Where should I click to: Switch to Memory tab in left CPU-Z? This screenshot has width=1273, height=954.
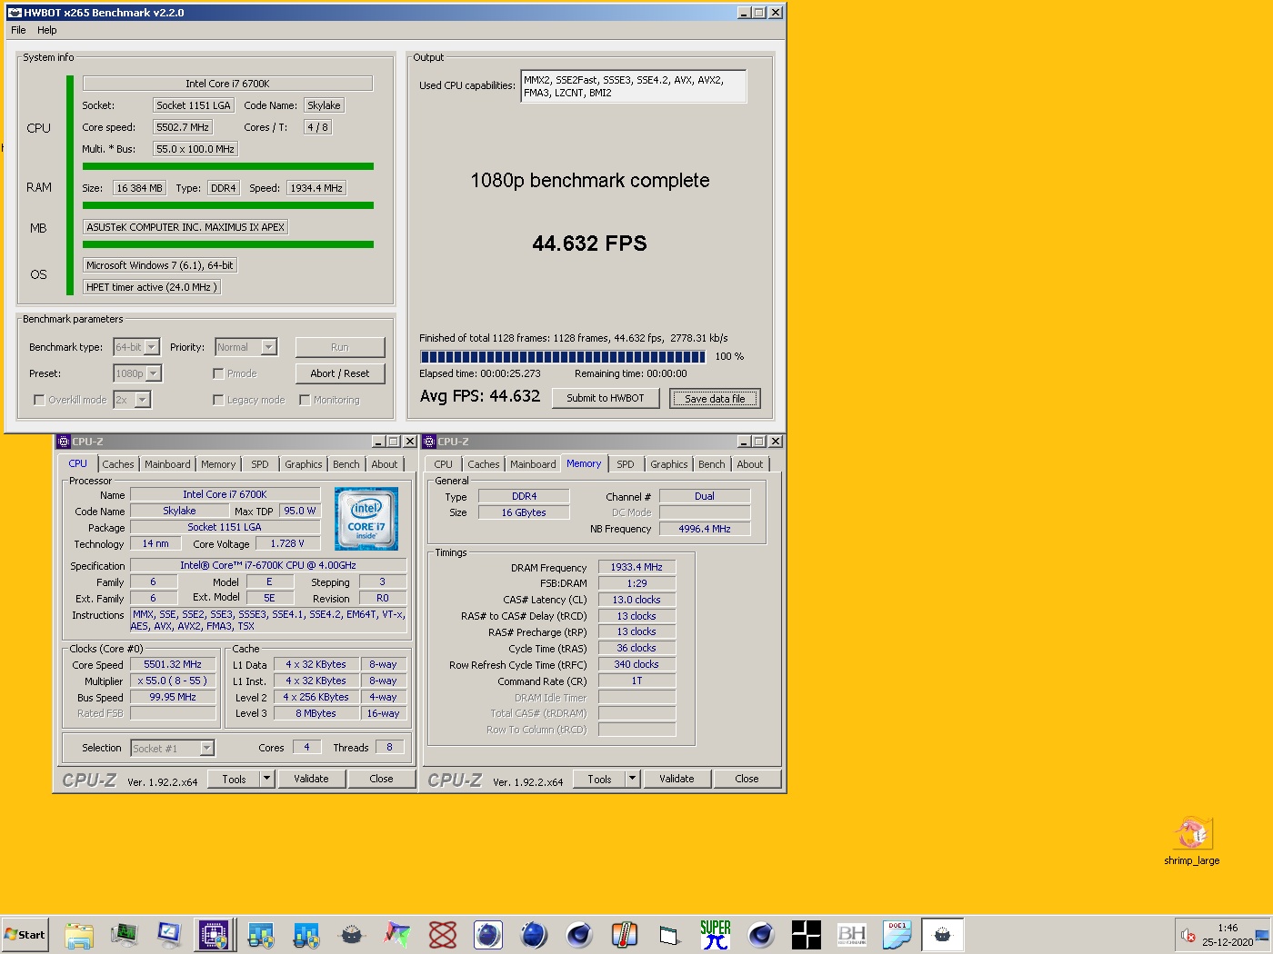pos(218,464)
